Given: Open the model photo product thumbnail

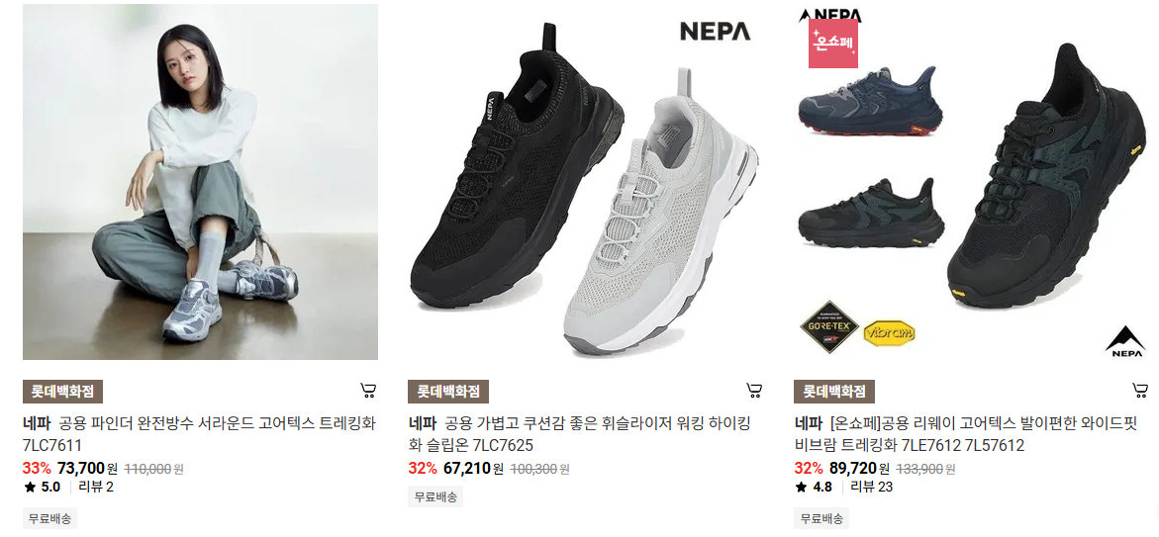Looking at the screenshot, I should pyautogui.click(x=200, y=182).
